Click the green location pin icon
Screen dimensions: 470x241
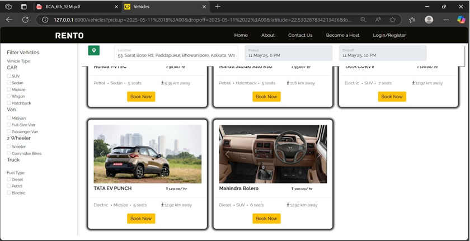(x=94, y=51)
